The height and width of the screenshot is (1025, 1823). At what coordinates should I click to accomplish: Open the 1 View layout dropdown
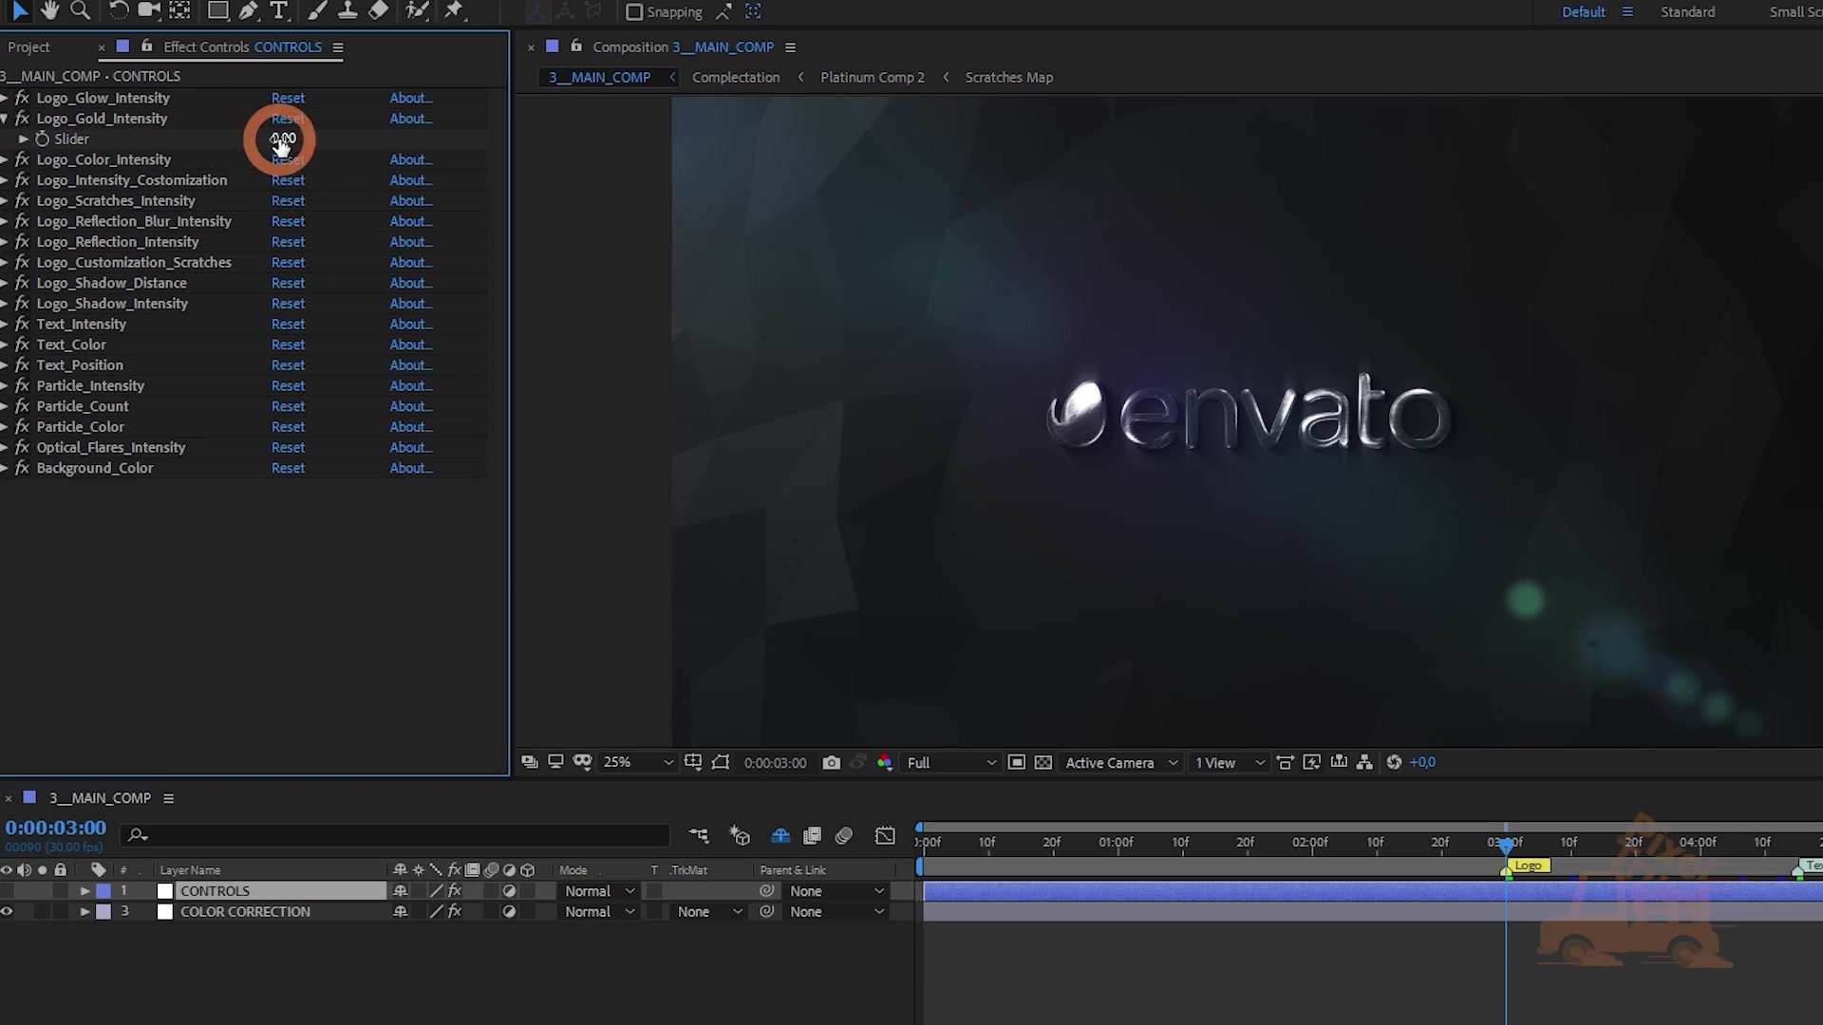[1230, 762]
